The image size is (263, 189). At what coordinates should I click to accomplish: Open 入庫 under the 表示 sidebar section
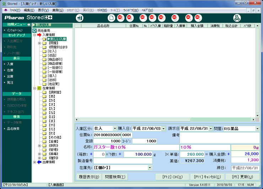point(10,64)
